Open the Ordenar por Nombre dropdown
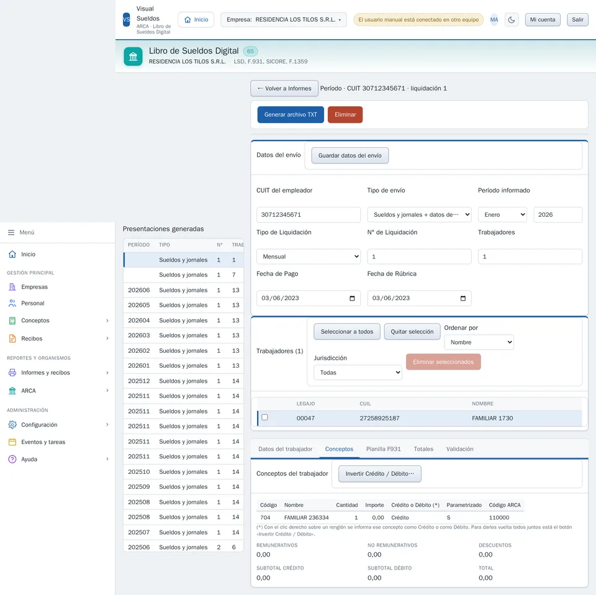The image size is (596, 595). click(479, 342)
